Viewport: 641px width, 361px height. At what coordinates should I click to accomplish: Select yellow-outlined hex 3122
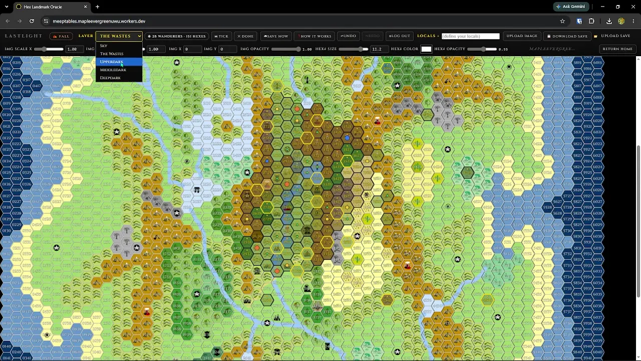(307, 138)
